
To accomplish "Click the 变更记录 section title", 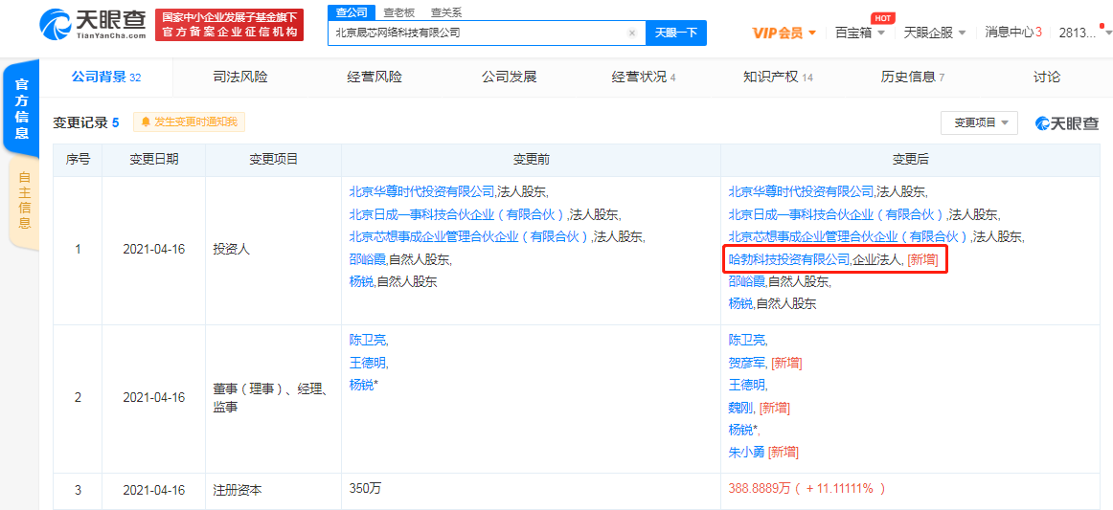I will [86, 122].
